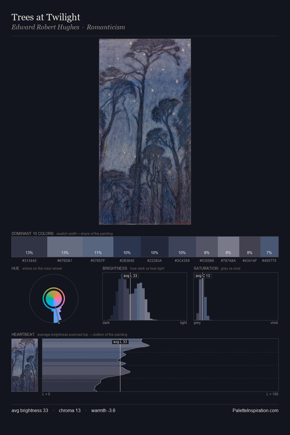Click the heartbeat painting thumbnail
The width and height of the screenshot is (290, 435).
click(25, 365)
